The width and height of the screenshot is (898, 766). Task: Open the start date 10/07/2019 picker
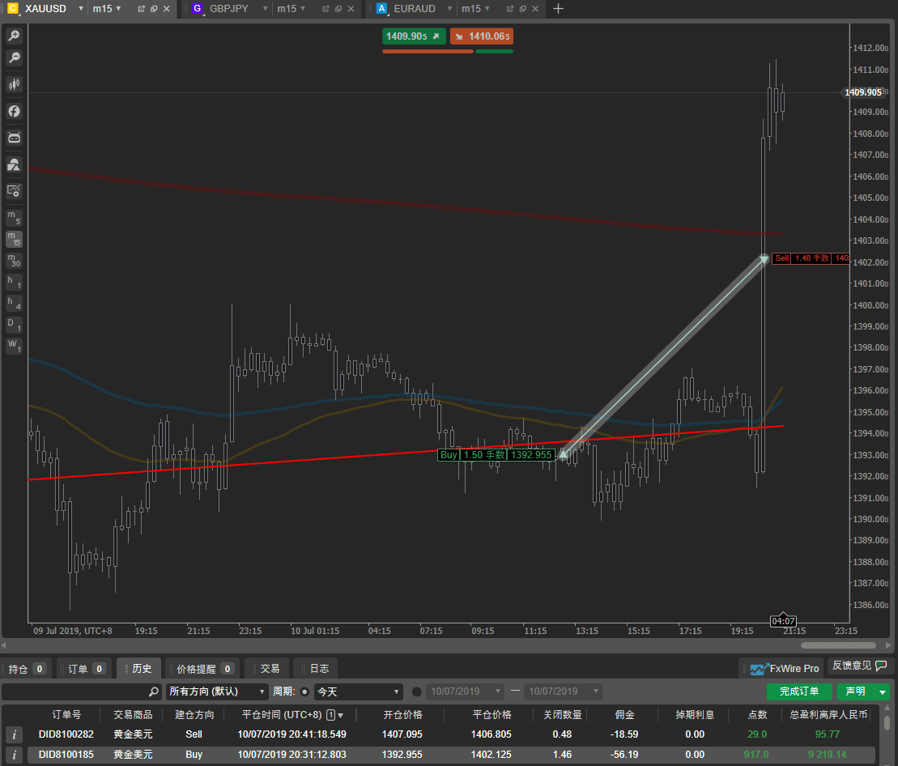pos(465,692)
